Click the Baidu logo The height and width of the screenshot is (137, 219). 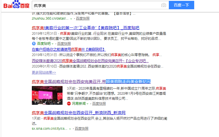coord(16,5)
